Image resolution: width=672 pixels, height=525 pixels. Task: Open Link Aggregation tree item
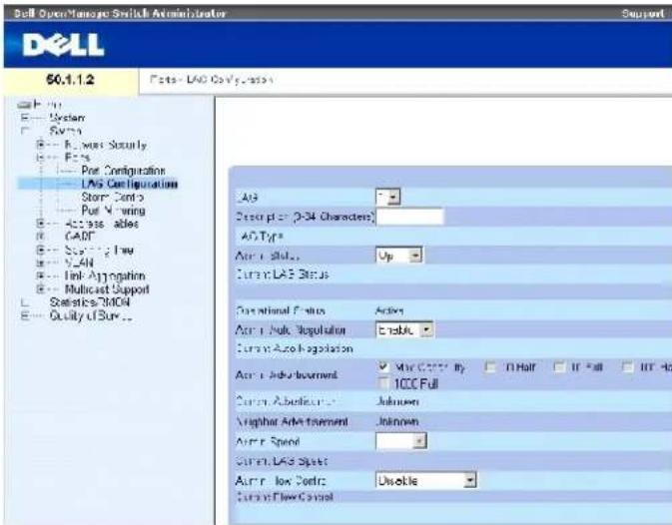tap(105, 275)
